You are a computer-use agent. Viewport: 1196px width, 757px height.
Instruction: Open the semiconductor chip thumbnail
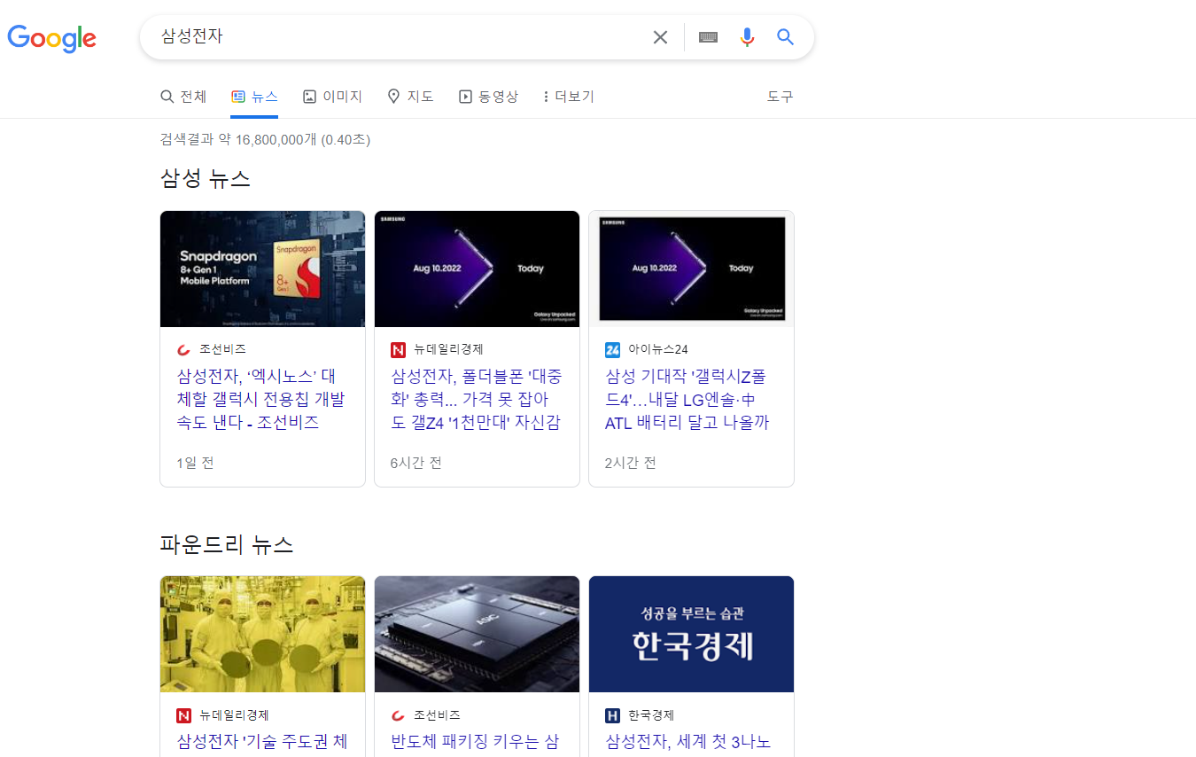(477, 634)
